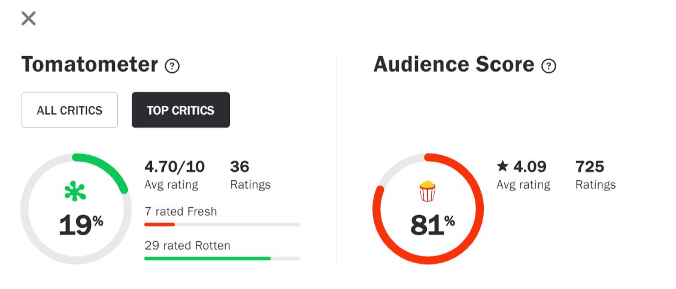The height and width of the screenshot is (289, 676).
Task: Switch to All Critics
Action: (x=69, y=110)
